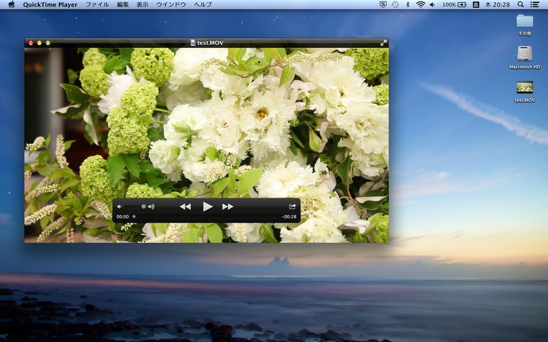Set max volume with loud speaker icon
Image resolution: width=548 pixels, height=342 pixels.
point(152,206)
